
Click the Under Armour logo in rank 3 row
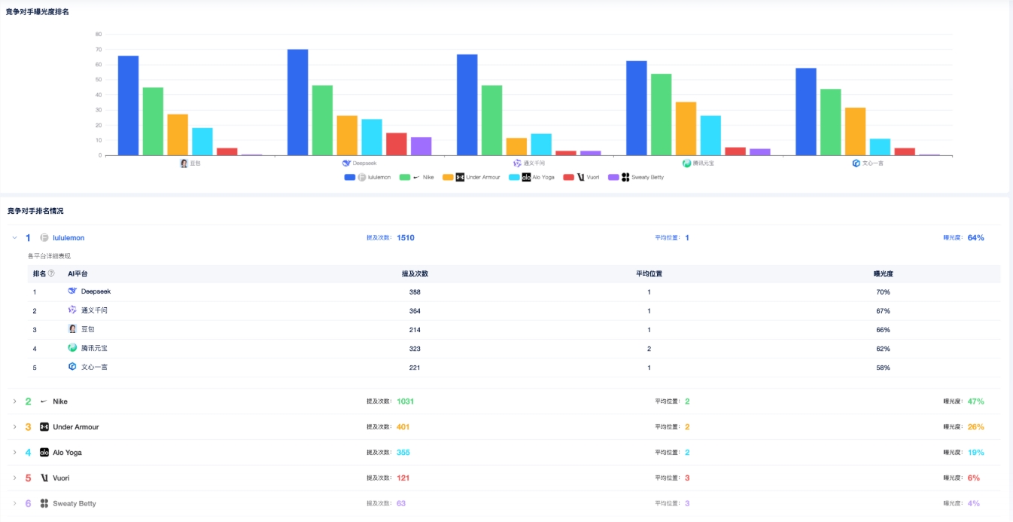44,426
